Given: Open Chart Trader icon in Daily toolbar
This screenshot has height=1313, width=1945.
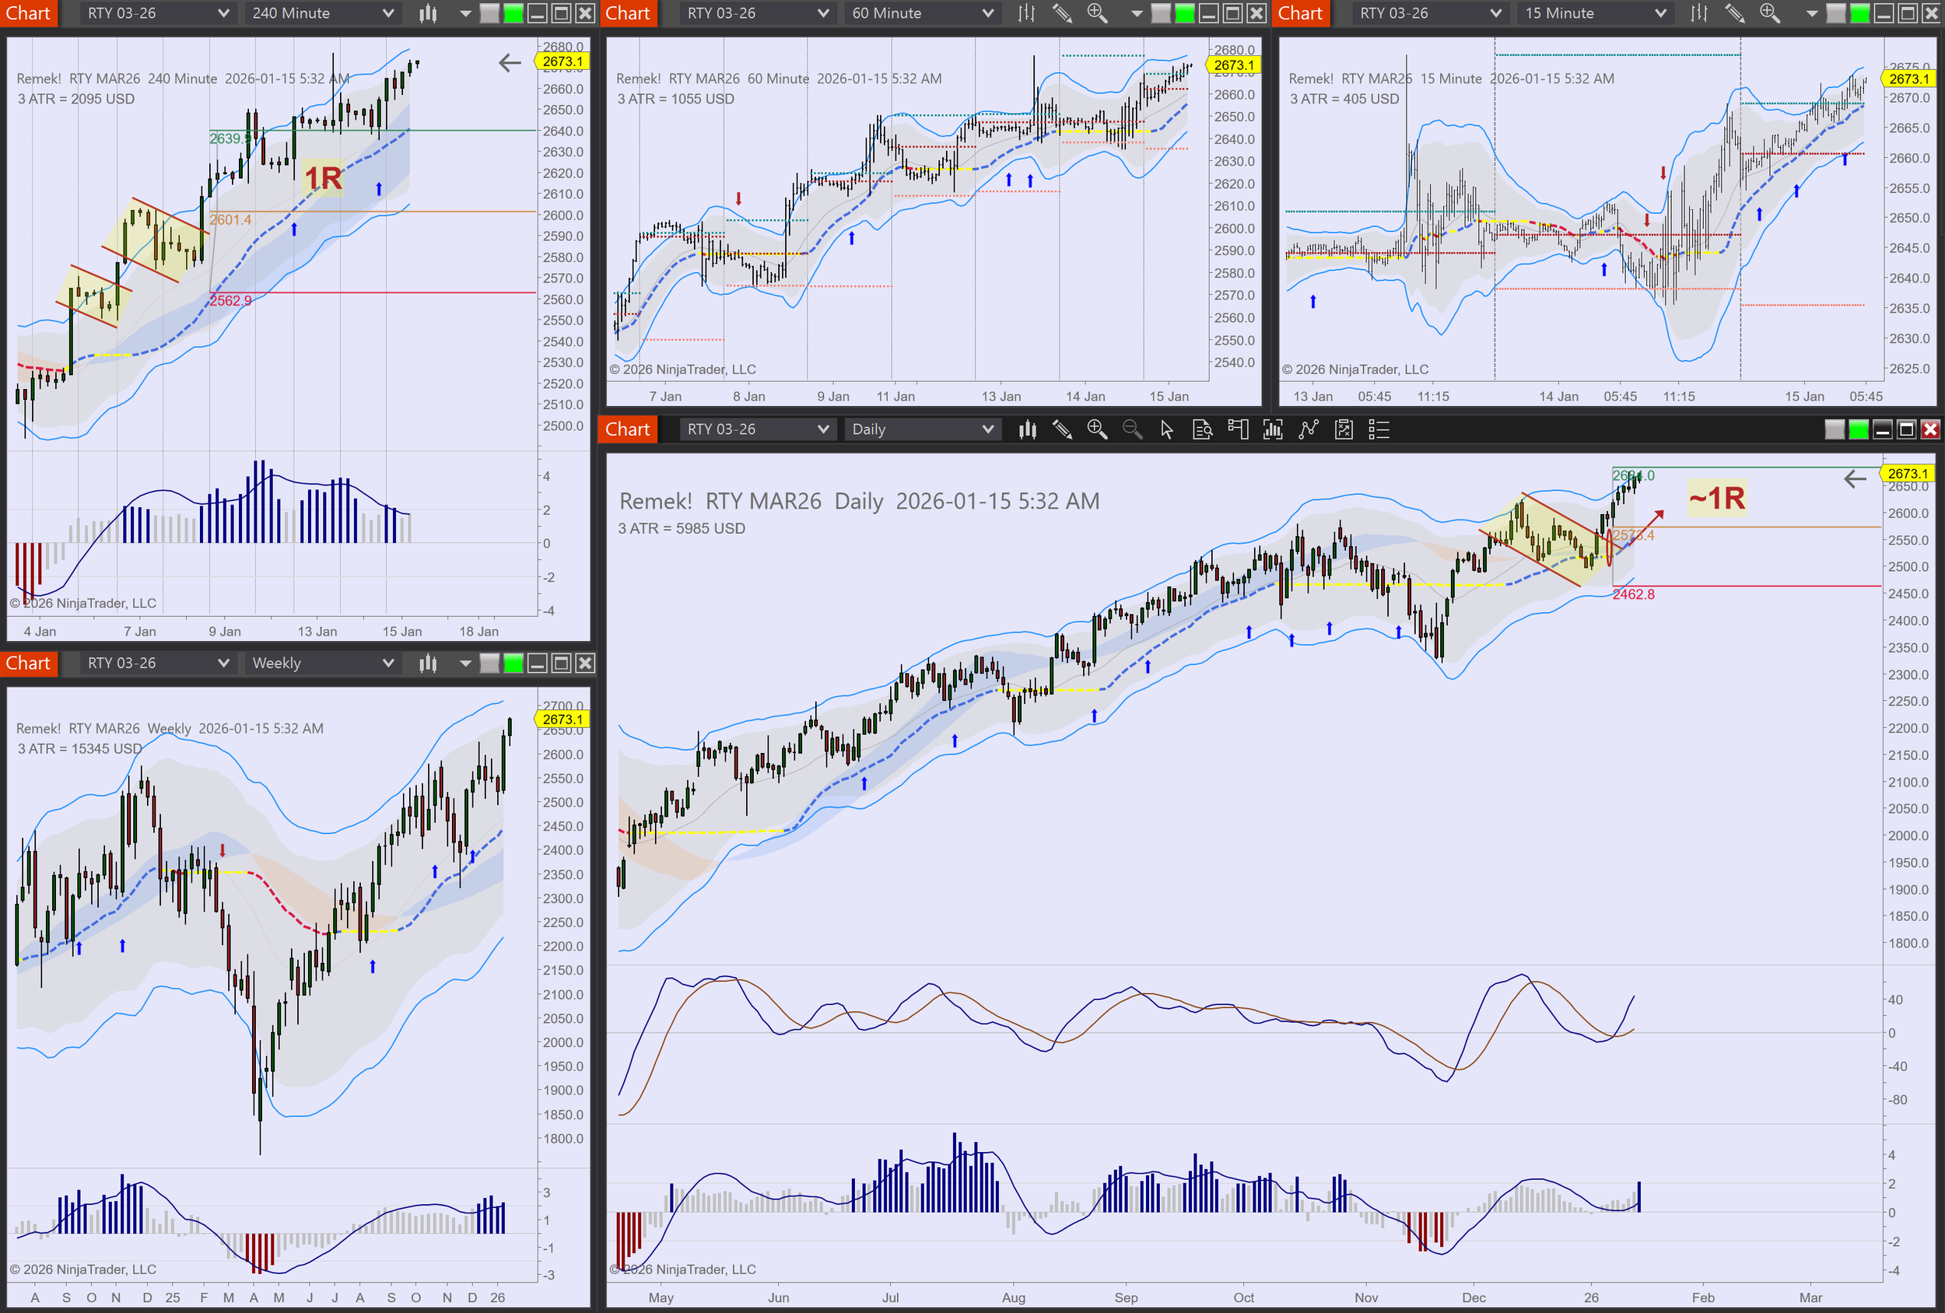Looking at the screenshot, I should click(x=1238, y=429).
